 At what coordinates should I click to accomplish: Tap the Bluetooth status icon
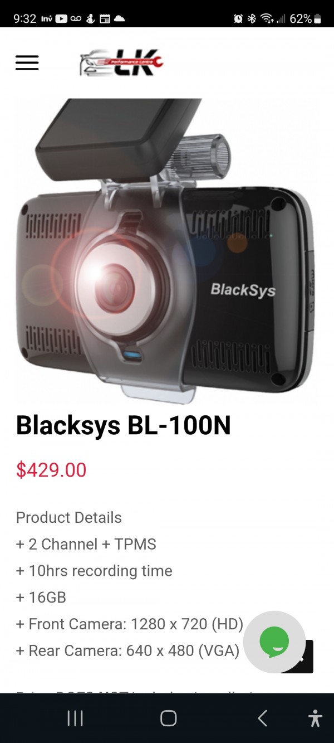point(252,18)
